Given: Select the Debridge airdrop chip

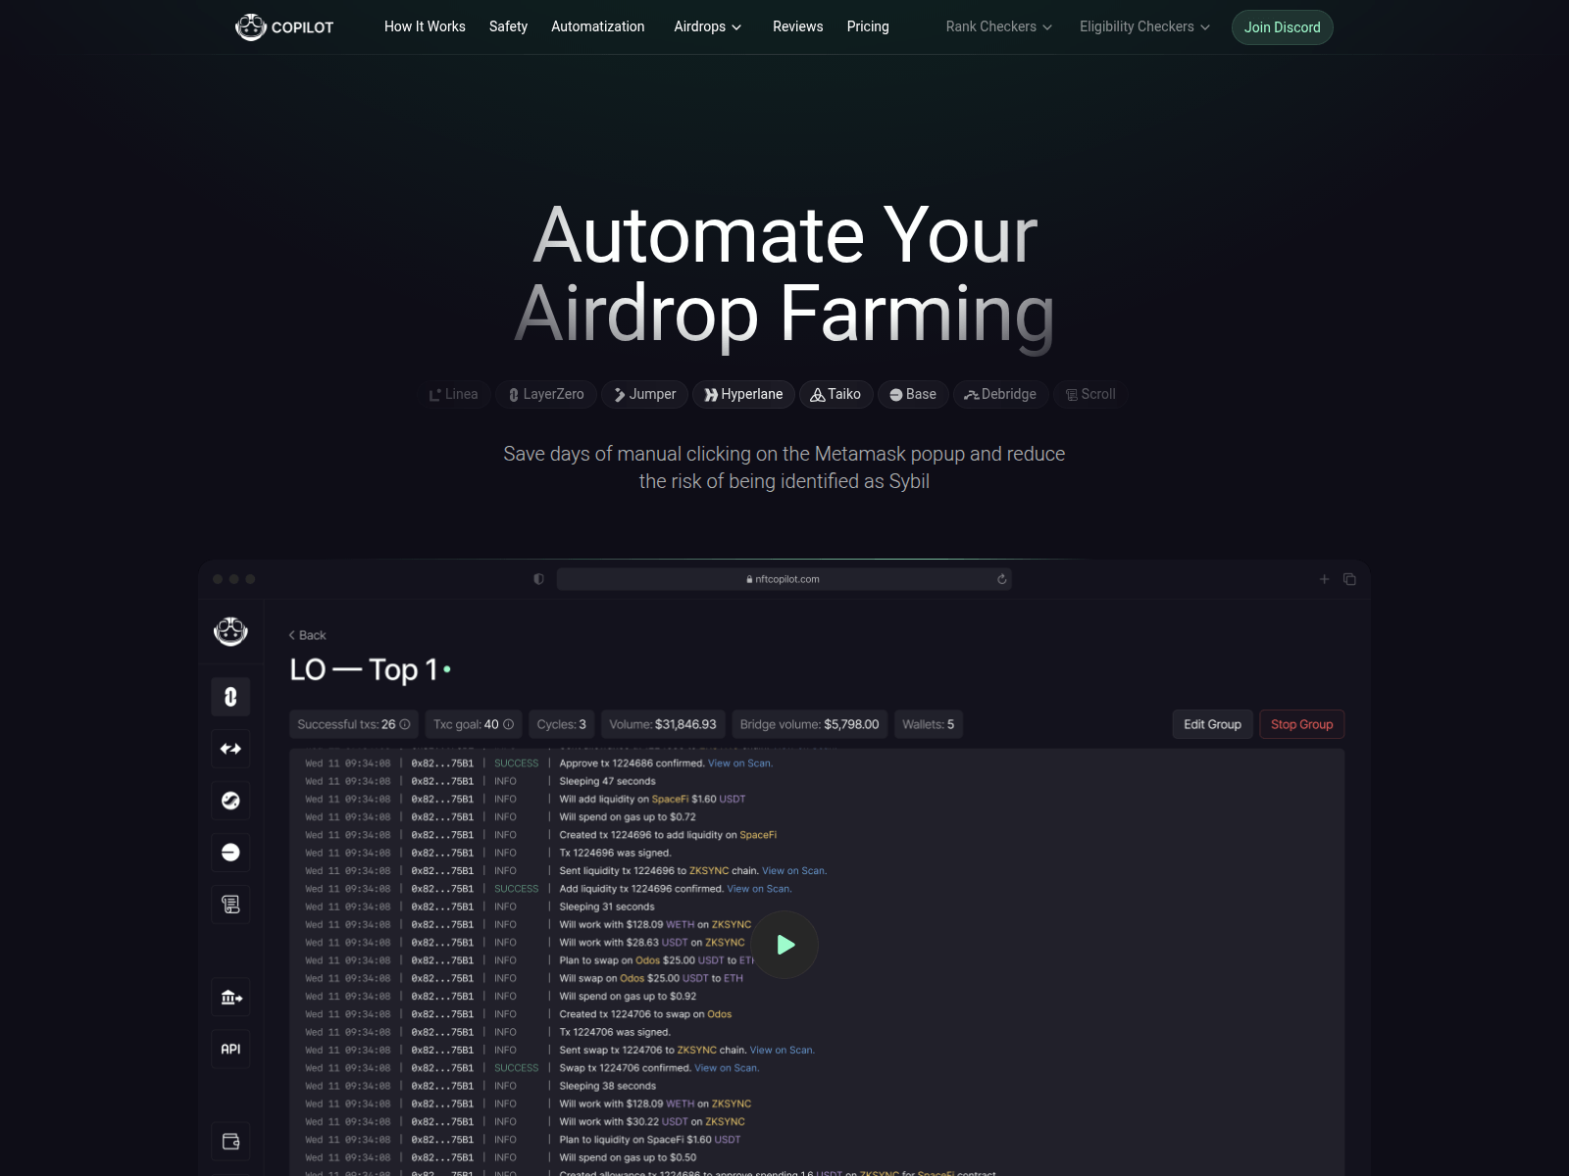Looking at the screenshot, I should [1000, 394].
